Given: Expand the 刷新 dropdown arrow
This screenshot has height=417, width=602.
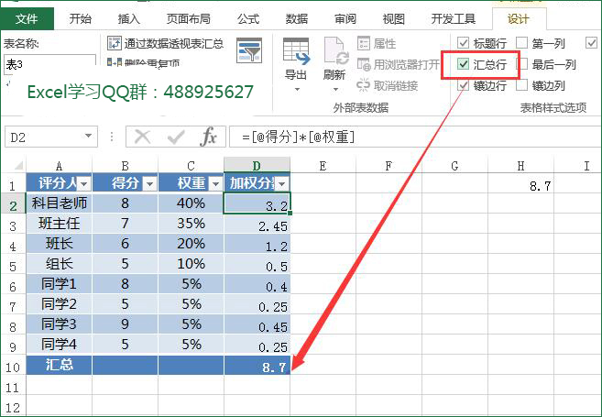Looking at the screenshot, I should [x=336, y=90].
